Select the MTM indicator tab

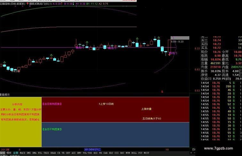click(x=128, y=153)
